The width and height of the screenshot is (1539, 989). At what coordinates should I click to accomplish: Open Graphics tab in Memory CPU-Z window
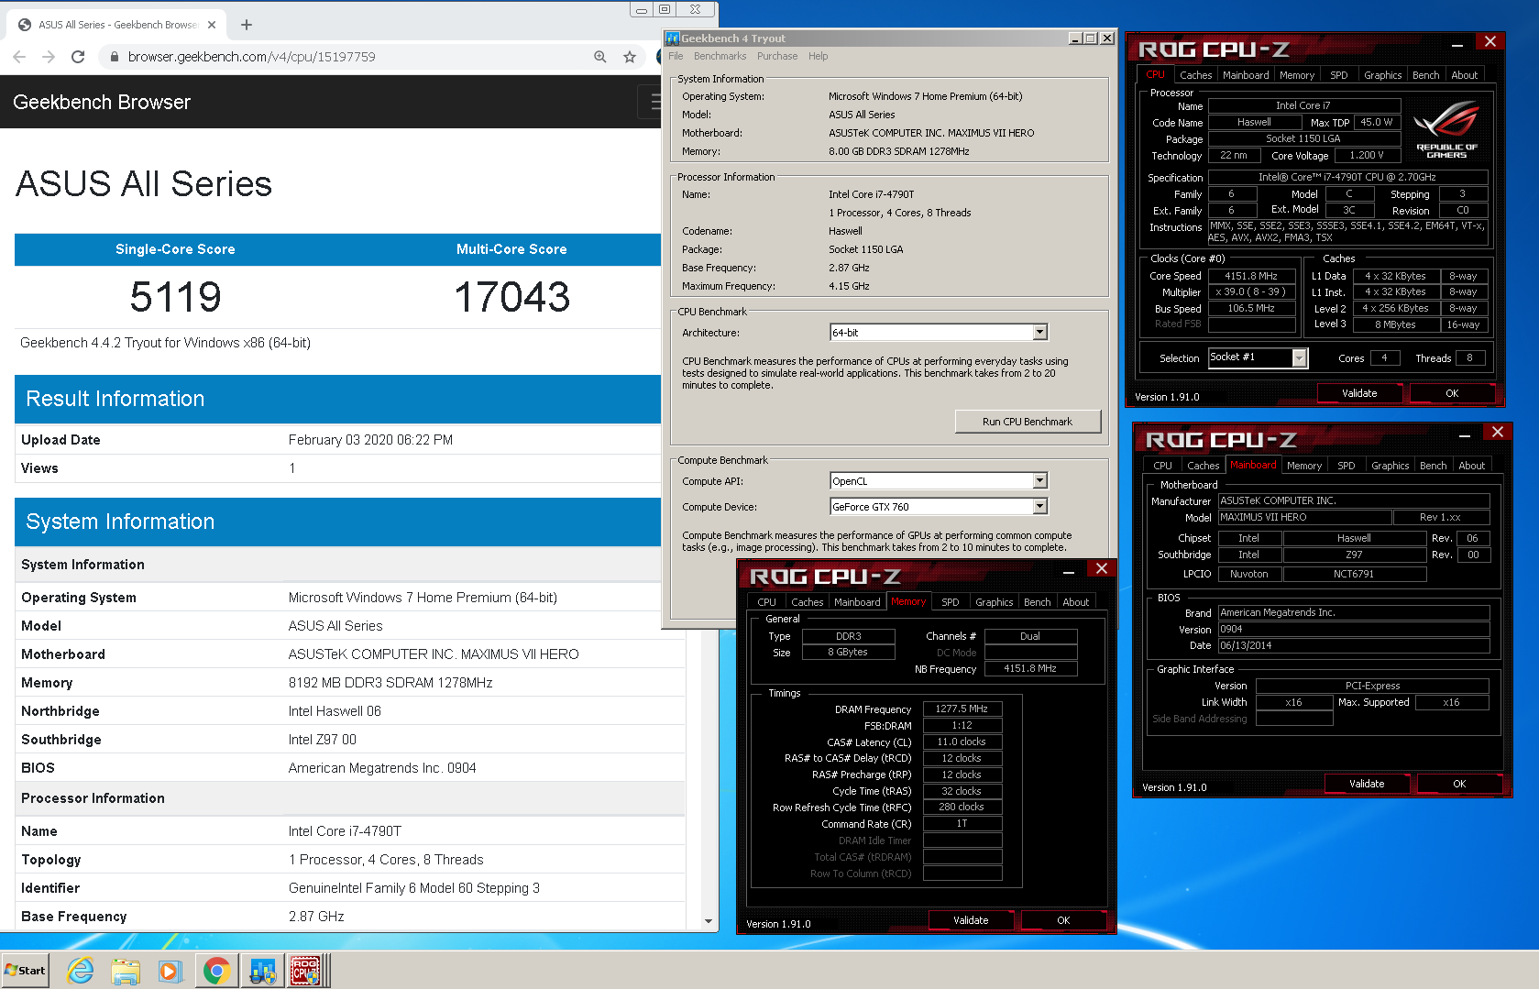[994, 602]
